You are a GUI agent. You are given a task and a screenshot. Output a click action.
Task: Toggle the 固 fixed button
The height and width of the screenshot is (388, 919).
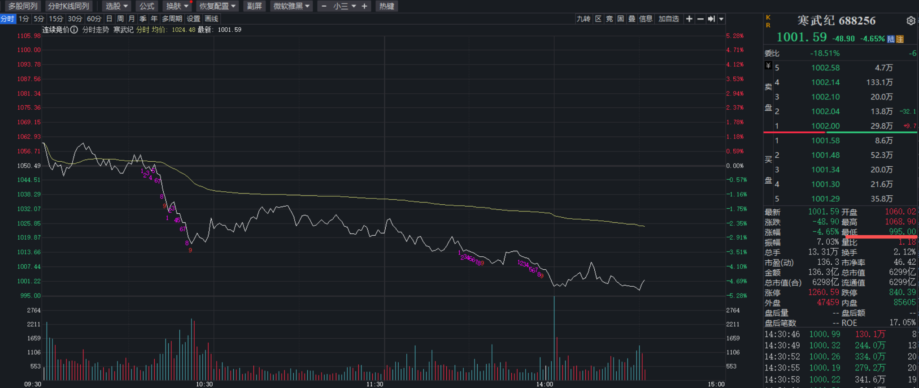click(x=621, y=19)
